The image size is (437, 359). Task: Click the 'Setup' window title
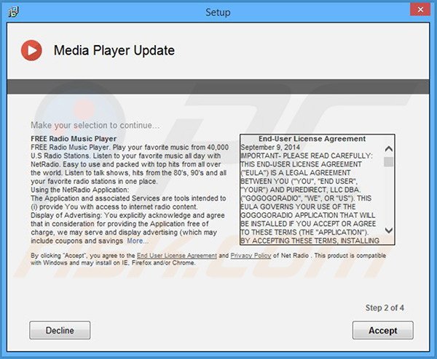[218, 12]
